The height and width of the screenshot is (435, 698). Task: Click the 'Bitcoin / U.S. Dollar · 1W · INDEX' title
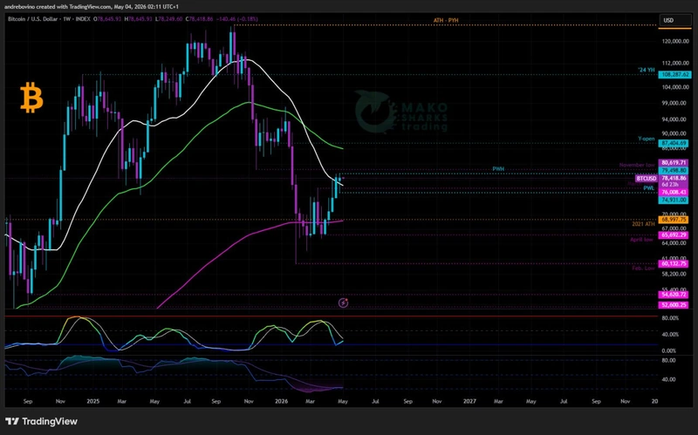pyautogui.click(x=49, y=19)
